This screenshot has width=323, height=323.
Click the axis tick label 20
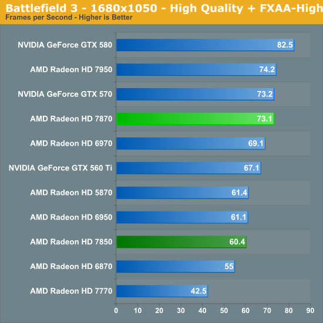click(x=159, y=311)
